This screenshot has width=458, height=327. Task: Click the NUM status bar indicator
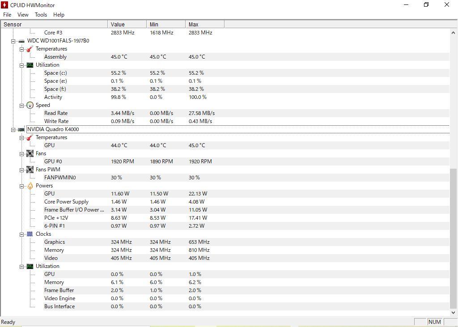click(x=435, y=322)
